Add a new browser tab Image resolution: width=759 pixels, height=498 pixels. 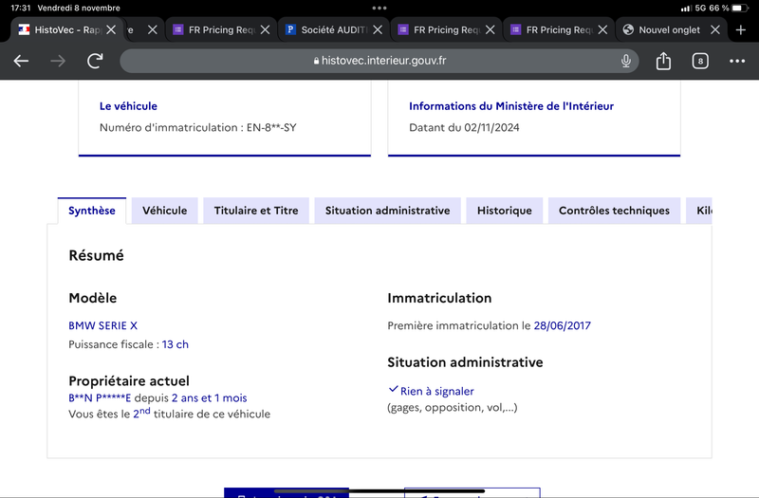741,30
